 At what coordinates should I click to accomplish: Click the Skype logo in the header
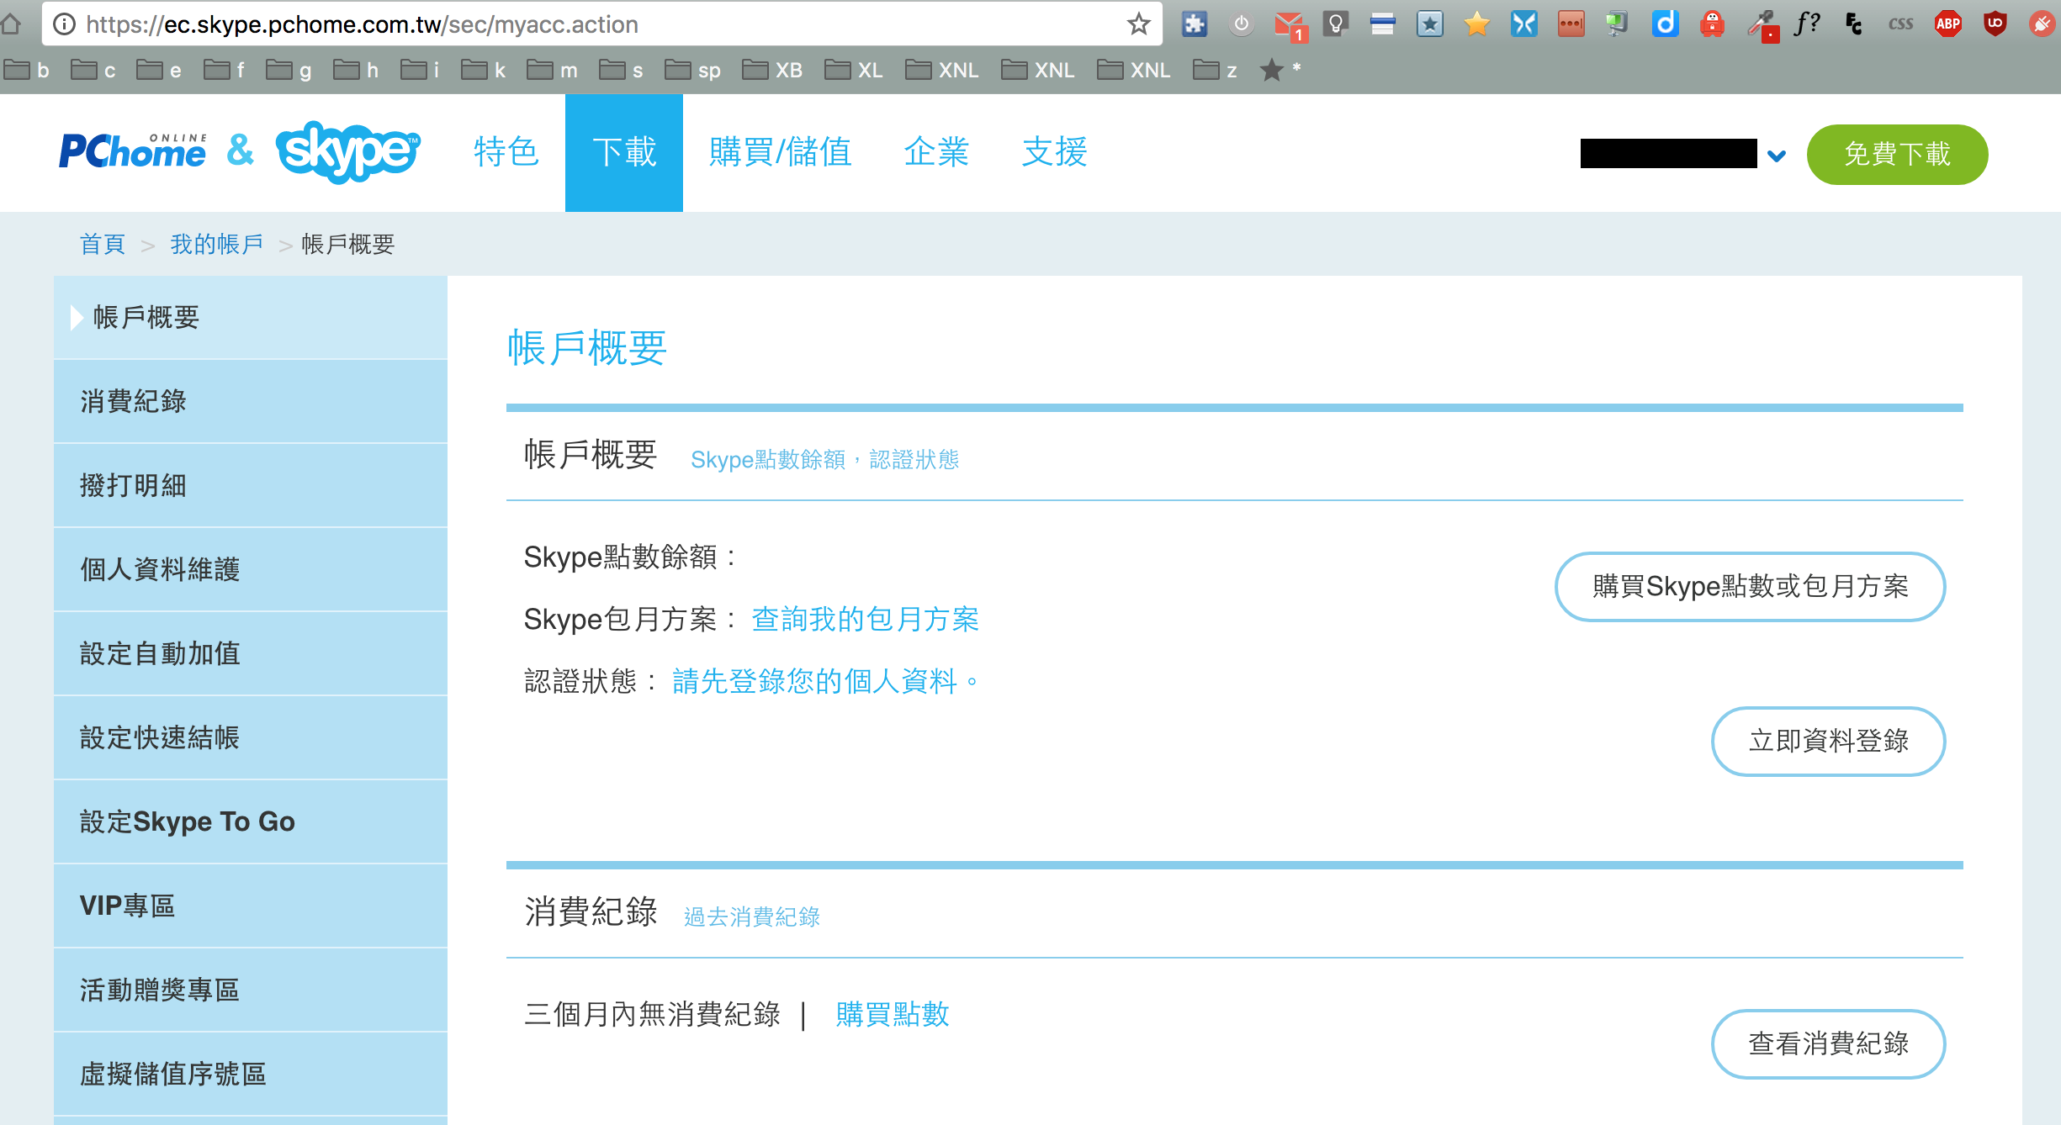(347, 151)
